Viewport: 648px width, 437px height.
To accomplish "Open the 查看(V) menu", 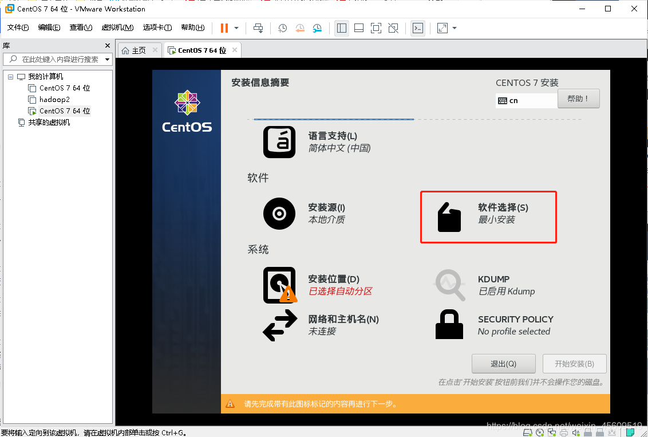I will [x=81, y=27].
